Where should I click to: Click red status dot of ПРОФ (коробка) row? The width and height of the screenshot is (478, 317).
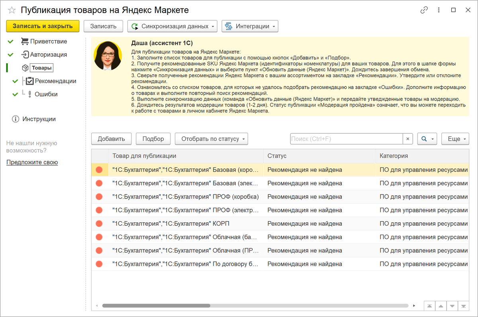[99, 196]
